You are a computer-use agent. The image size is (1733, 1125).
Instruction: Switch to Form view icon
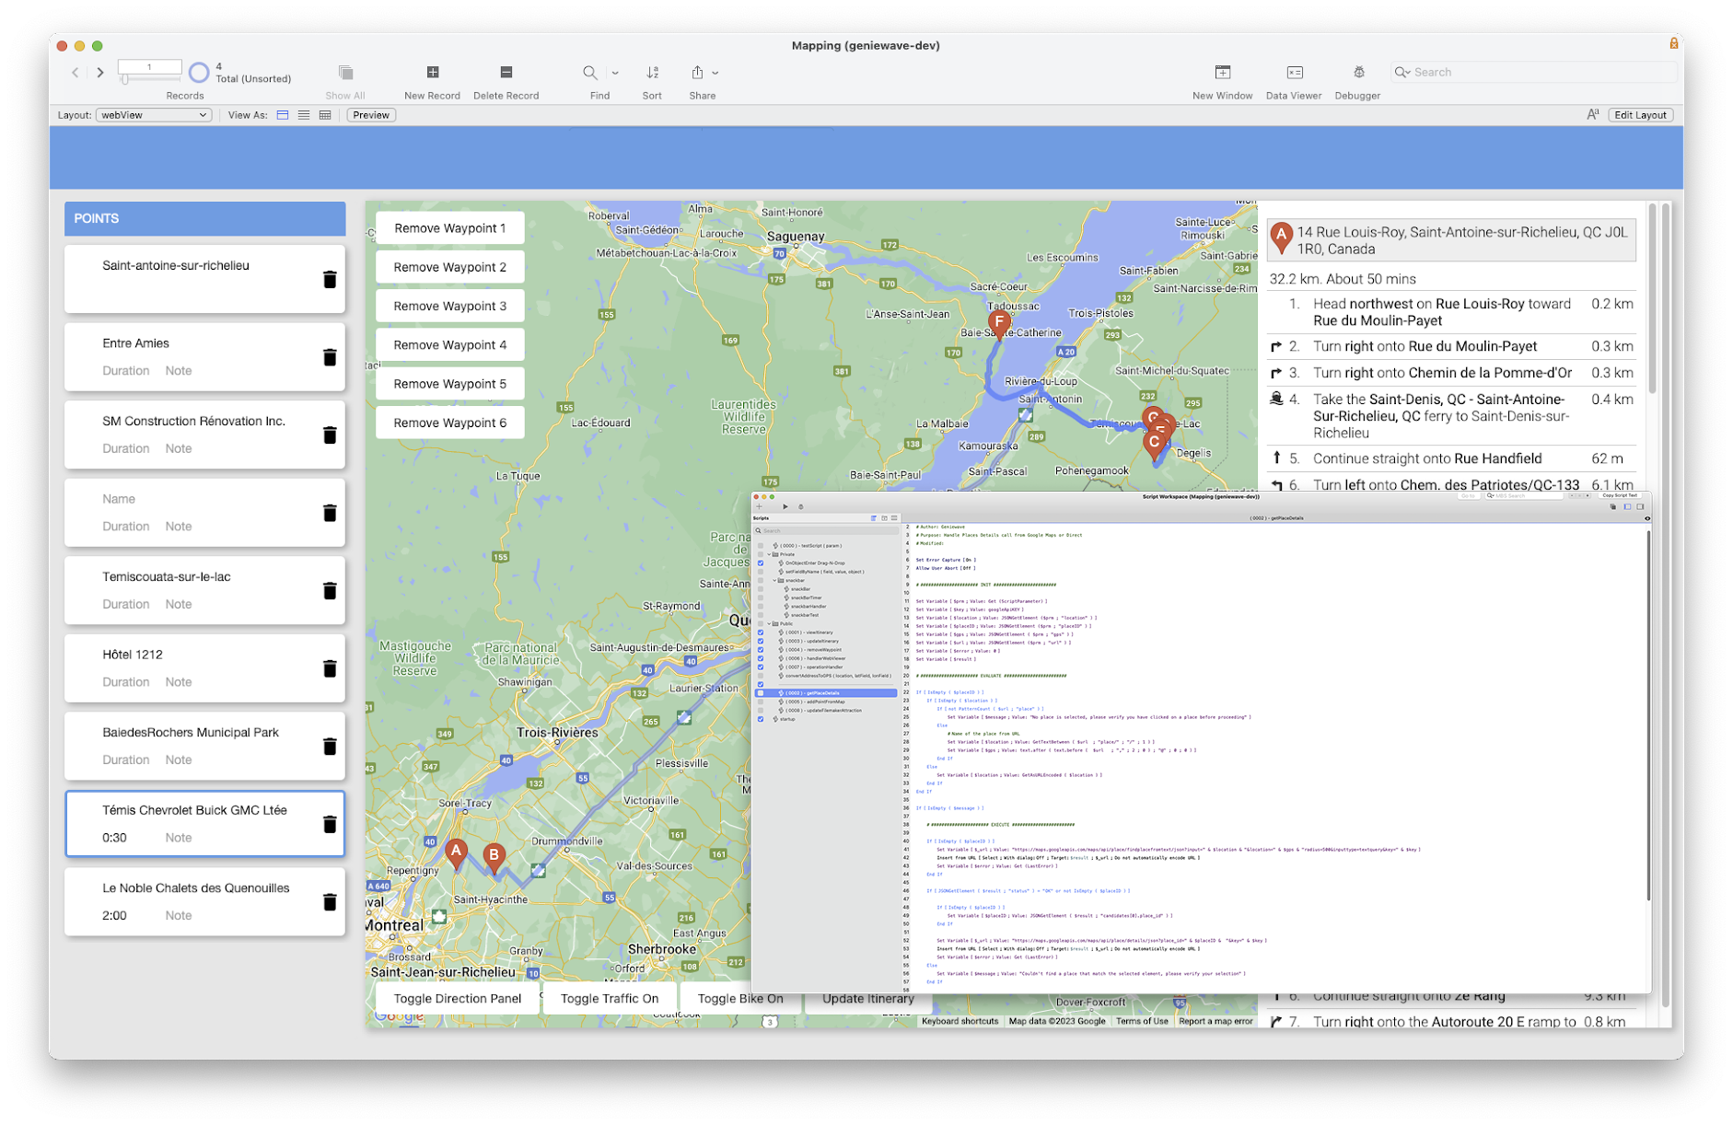(283, 115)
